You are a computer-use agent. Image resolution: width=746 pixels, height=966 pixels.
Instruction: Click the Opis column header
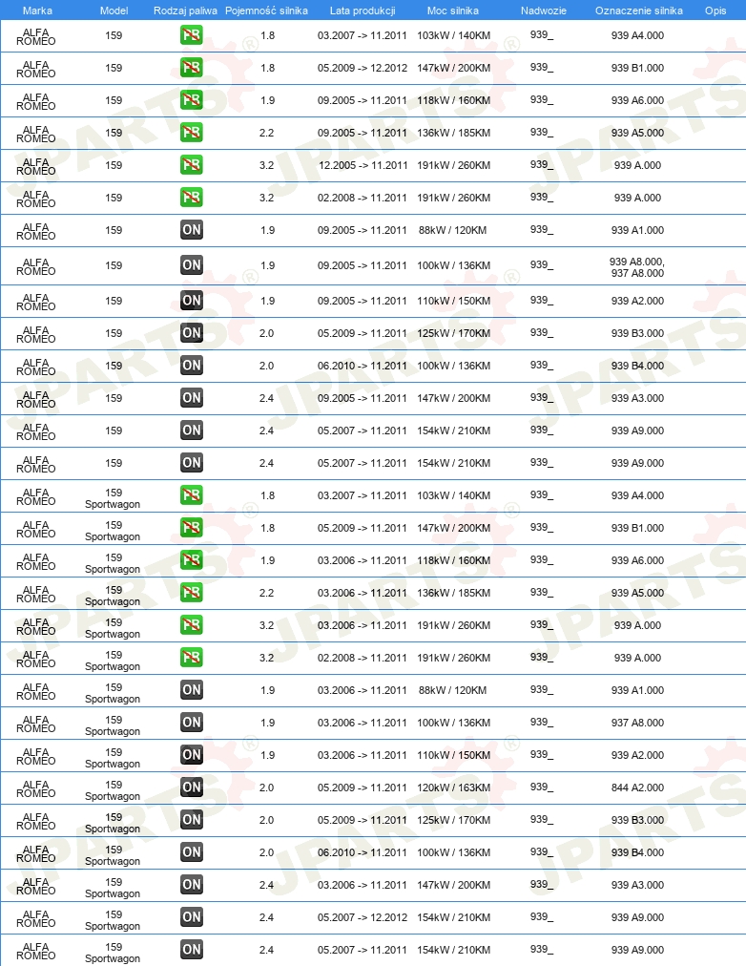[x=715, y=10]
